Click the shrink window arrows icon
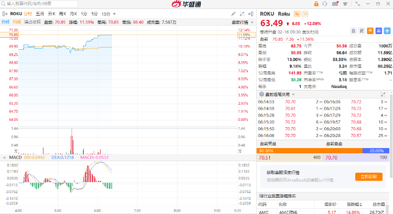This screenshot has width=393, height=214. pos(358,4)
